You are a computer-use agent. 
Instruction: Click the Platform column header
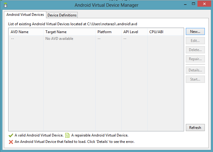click(x=108, y=32)
